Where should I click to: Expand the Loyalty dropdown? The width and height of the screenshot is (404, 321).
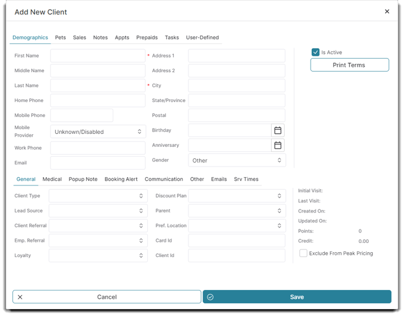coord(98,256)
